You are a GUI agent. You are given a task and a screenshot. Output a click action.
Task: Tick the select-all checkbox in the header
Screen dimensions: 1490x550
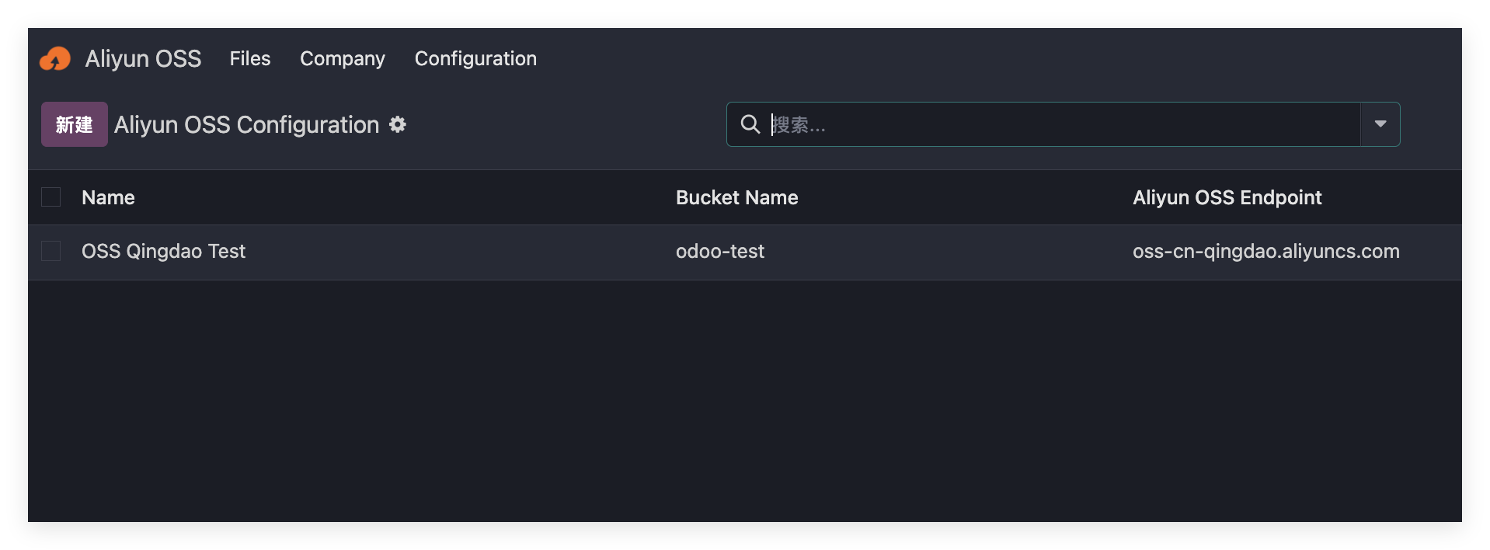51,197
